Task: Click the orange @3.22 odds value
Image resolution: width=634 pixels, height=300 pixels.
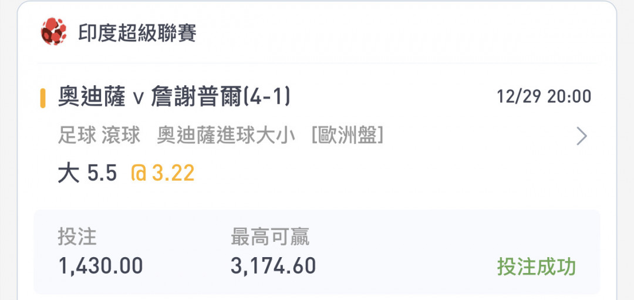Action: (163, 173)
